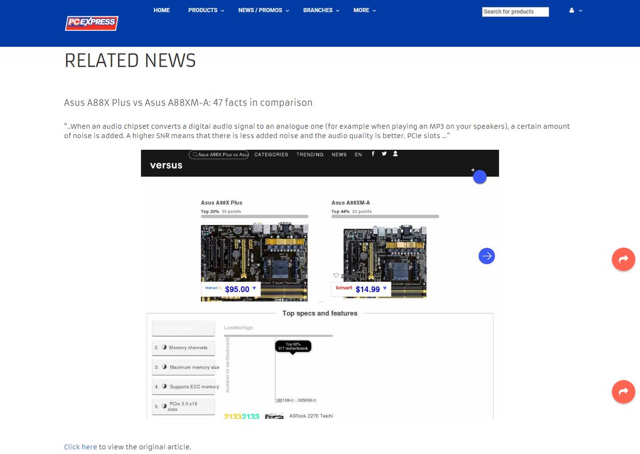Viewport: 640px width, 454px height.
Task: Open the NEWS / PROMOS menu
Action: click(260, 10)
